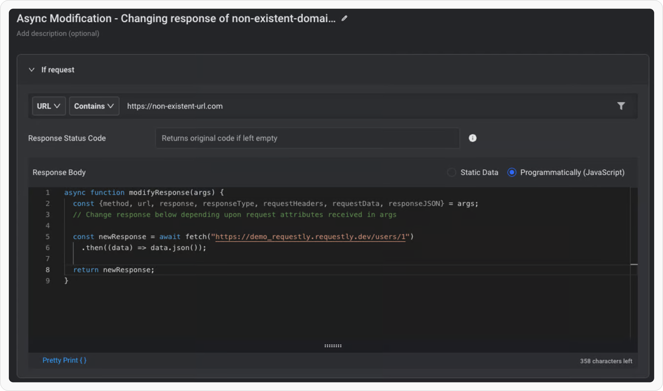Open the source filter funnel icon
The image size is (663, 391).
pos(621,106)
